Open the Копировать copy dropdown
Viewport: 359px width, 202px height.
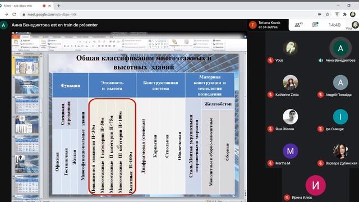click(27, 44)
